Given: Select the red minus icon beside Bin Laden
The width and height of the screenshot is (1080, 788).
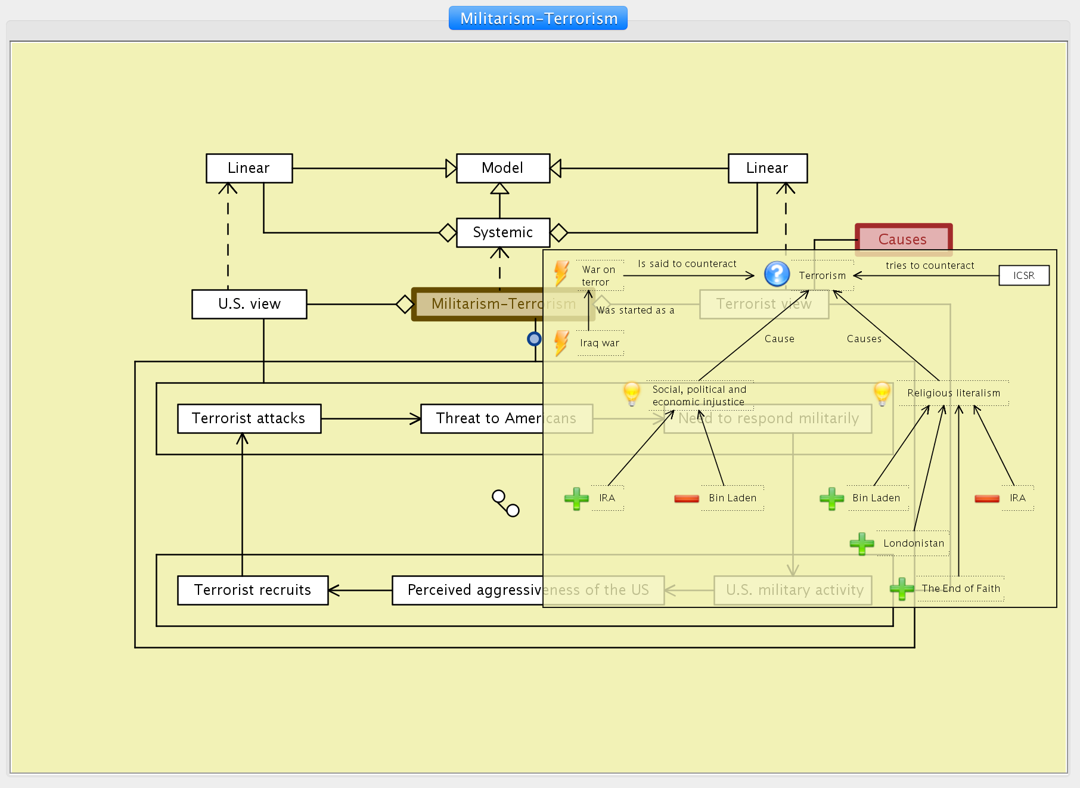Looking at the screenshot, I should pos(686,498).
